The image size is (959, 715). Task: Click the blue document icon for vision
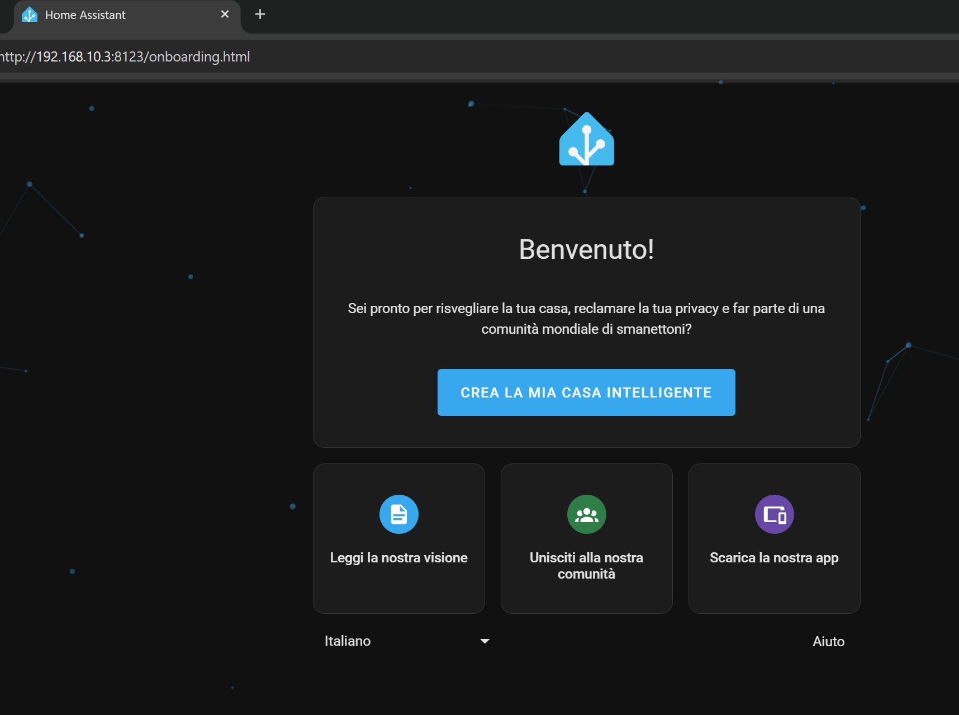pyautogui.click(x=399, y=514)
